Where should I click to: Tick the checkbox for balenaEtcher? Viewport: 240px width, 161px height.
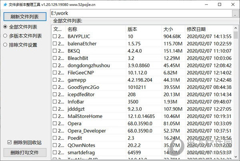pyautogui.click(x=55, y=43)
